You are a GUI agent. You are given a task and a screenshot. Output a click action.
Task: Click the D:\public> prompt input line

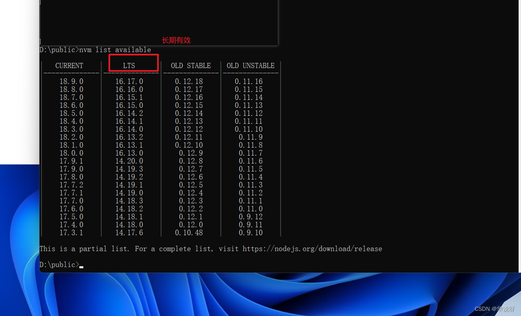[61, 265]
